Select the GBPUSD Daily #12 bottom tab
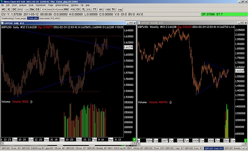Screen dimensions: 248x151 coord(214,148)
